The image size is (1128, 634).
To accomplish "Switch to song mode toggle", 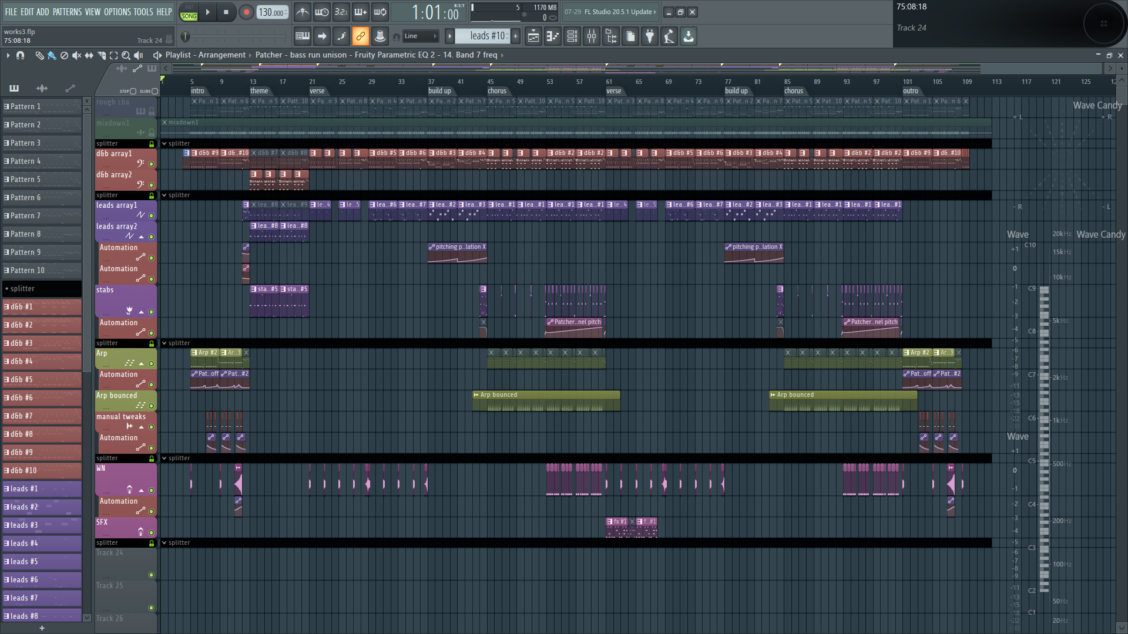I will [x=189, y=16].
